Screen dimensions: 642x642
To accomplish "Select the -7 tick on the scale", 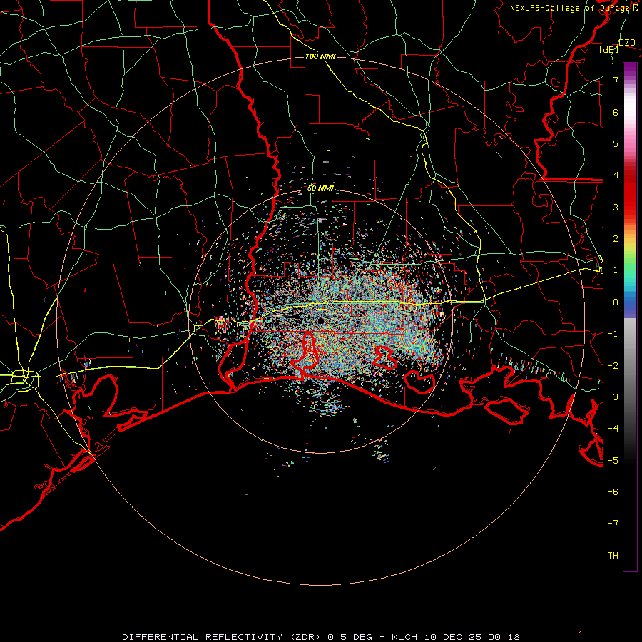I will (x=613, y=524).
